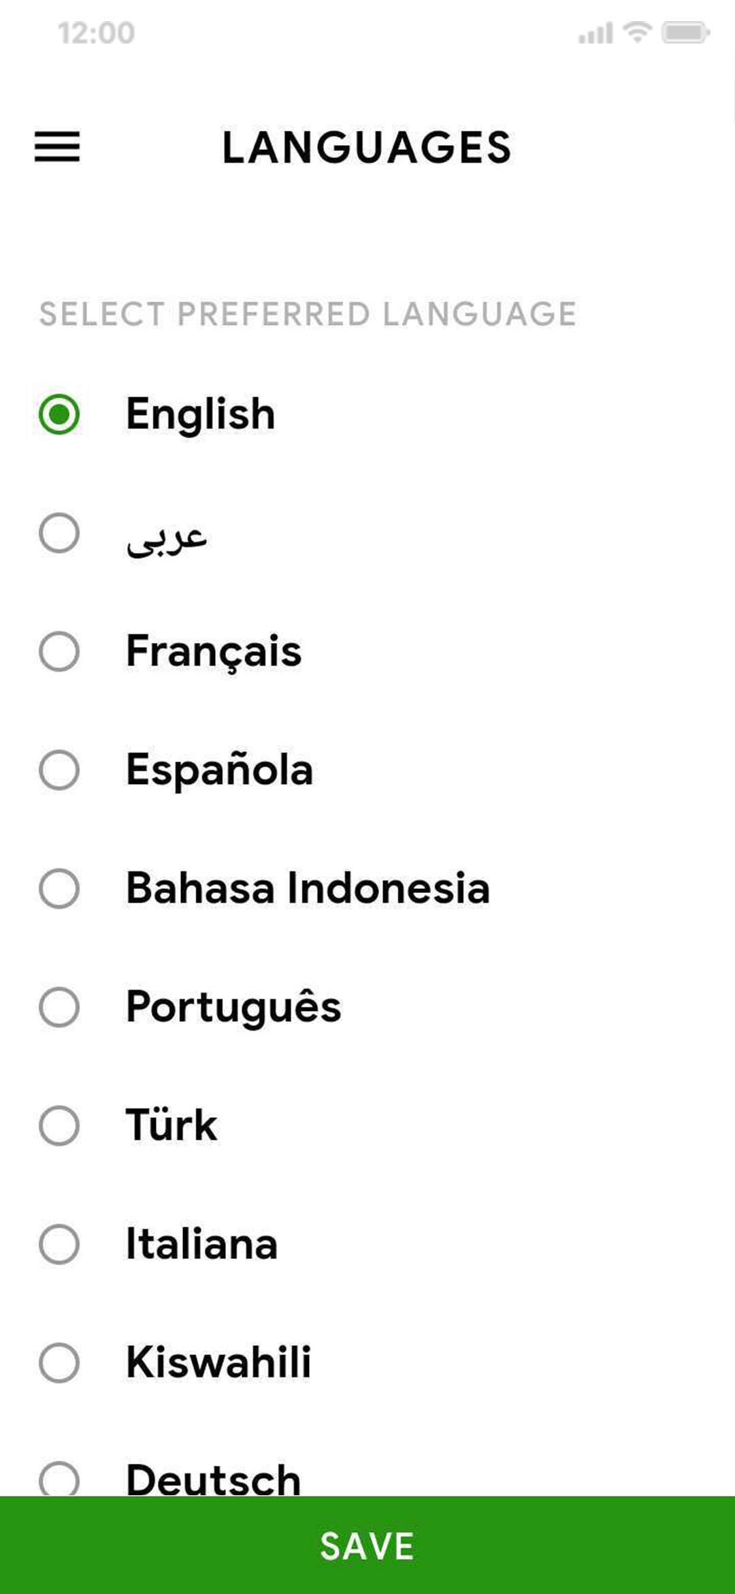The image size is (735, 1594).
Task: Click the LANGUAGES header title
Action: pyautogui.click(x=367, y=146)
